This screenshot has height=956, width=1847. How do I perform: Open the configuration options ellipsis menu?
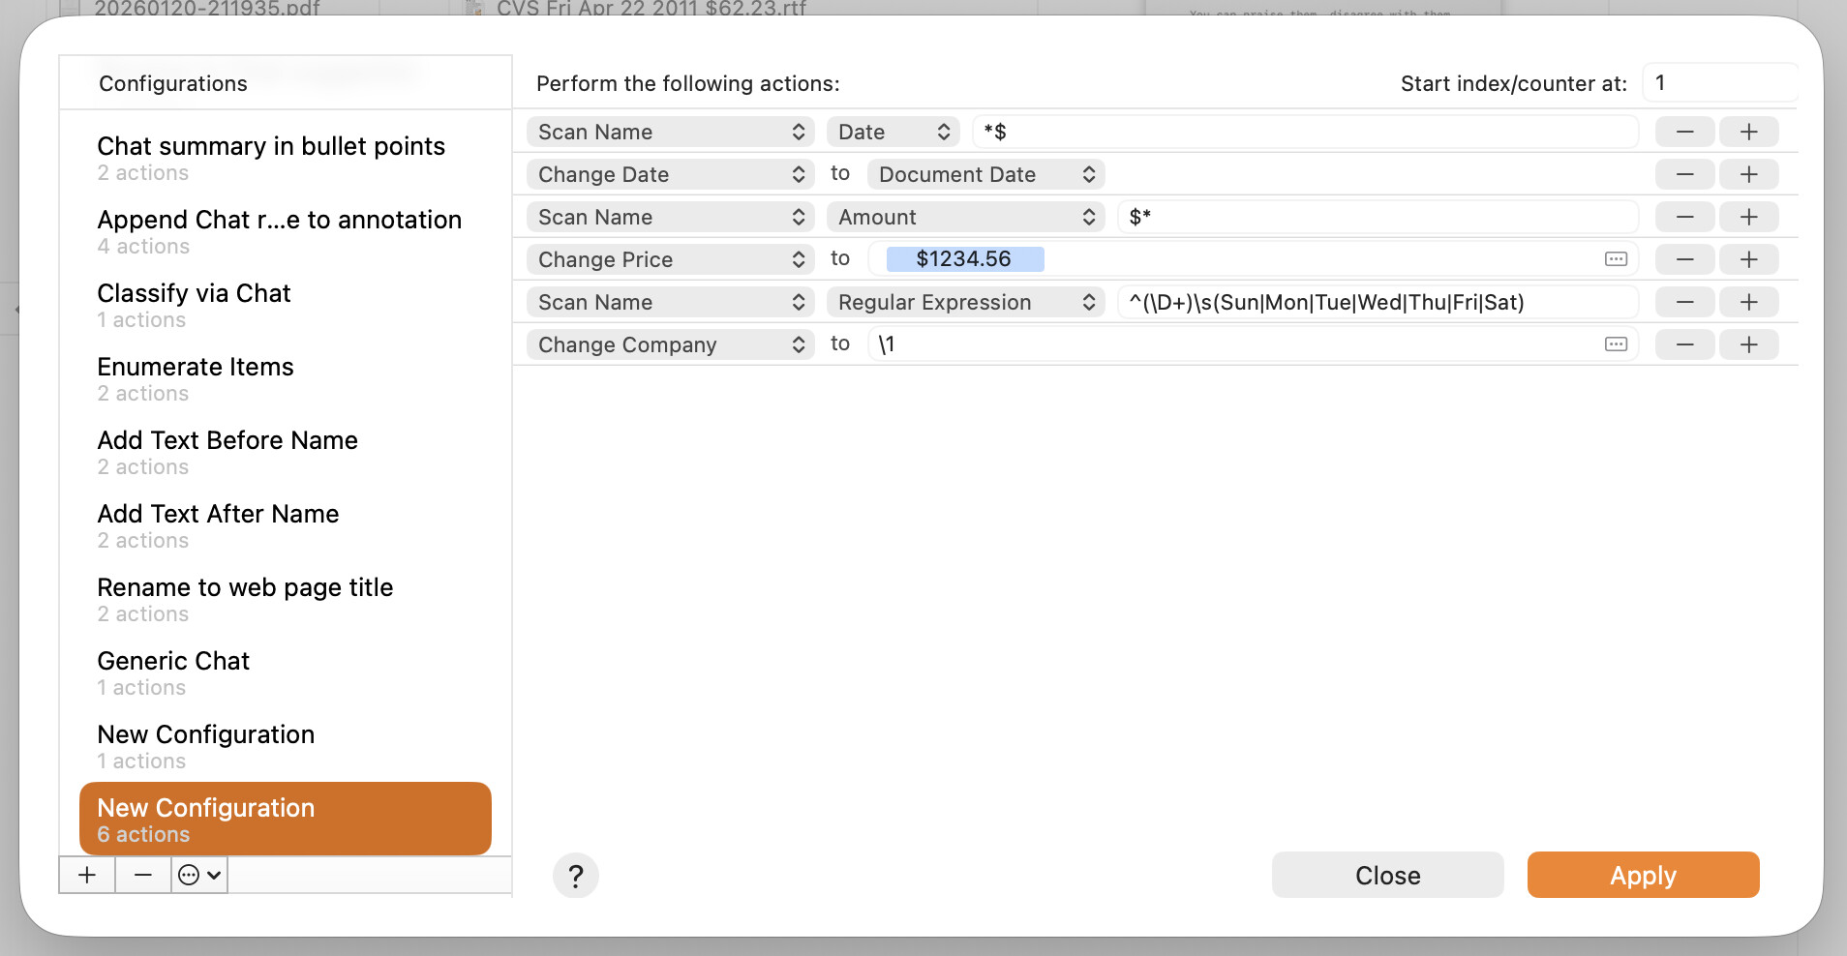(x=199, y=875)
